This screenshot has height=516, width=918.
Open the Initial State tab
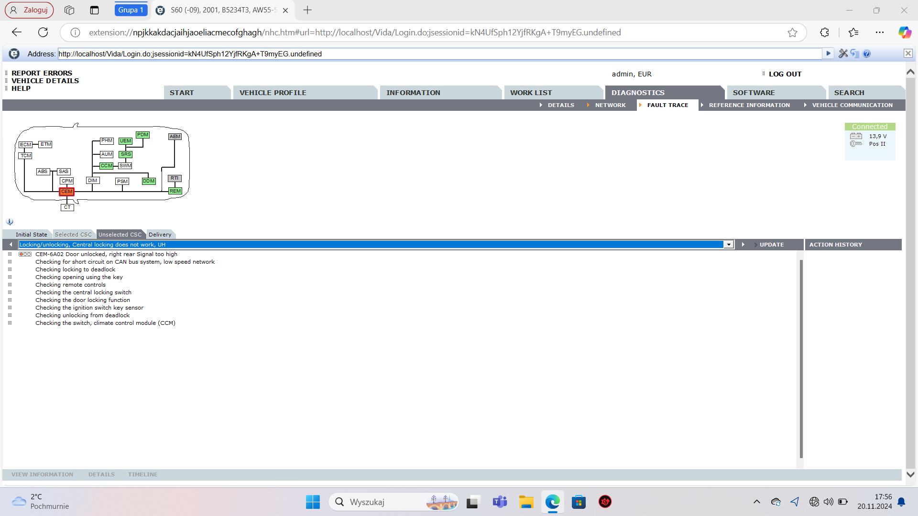coord(31,235)
